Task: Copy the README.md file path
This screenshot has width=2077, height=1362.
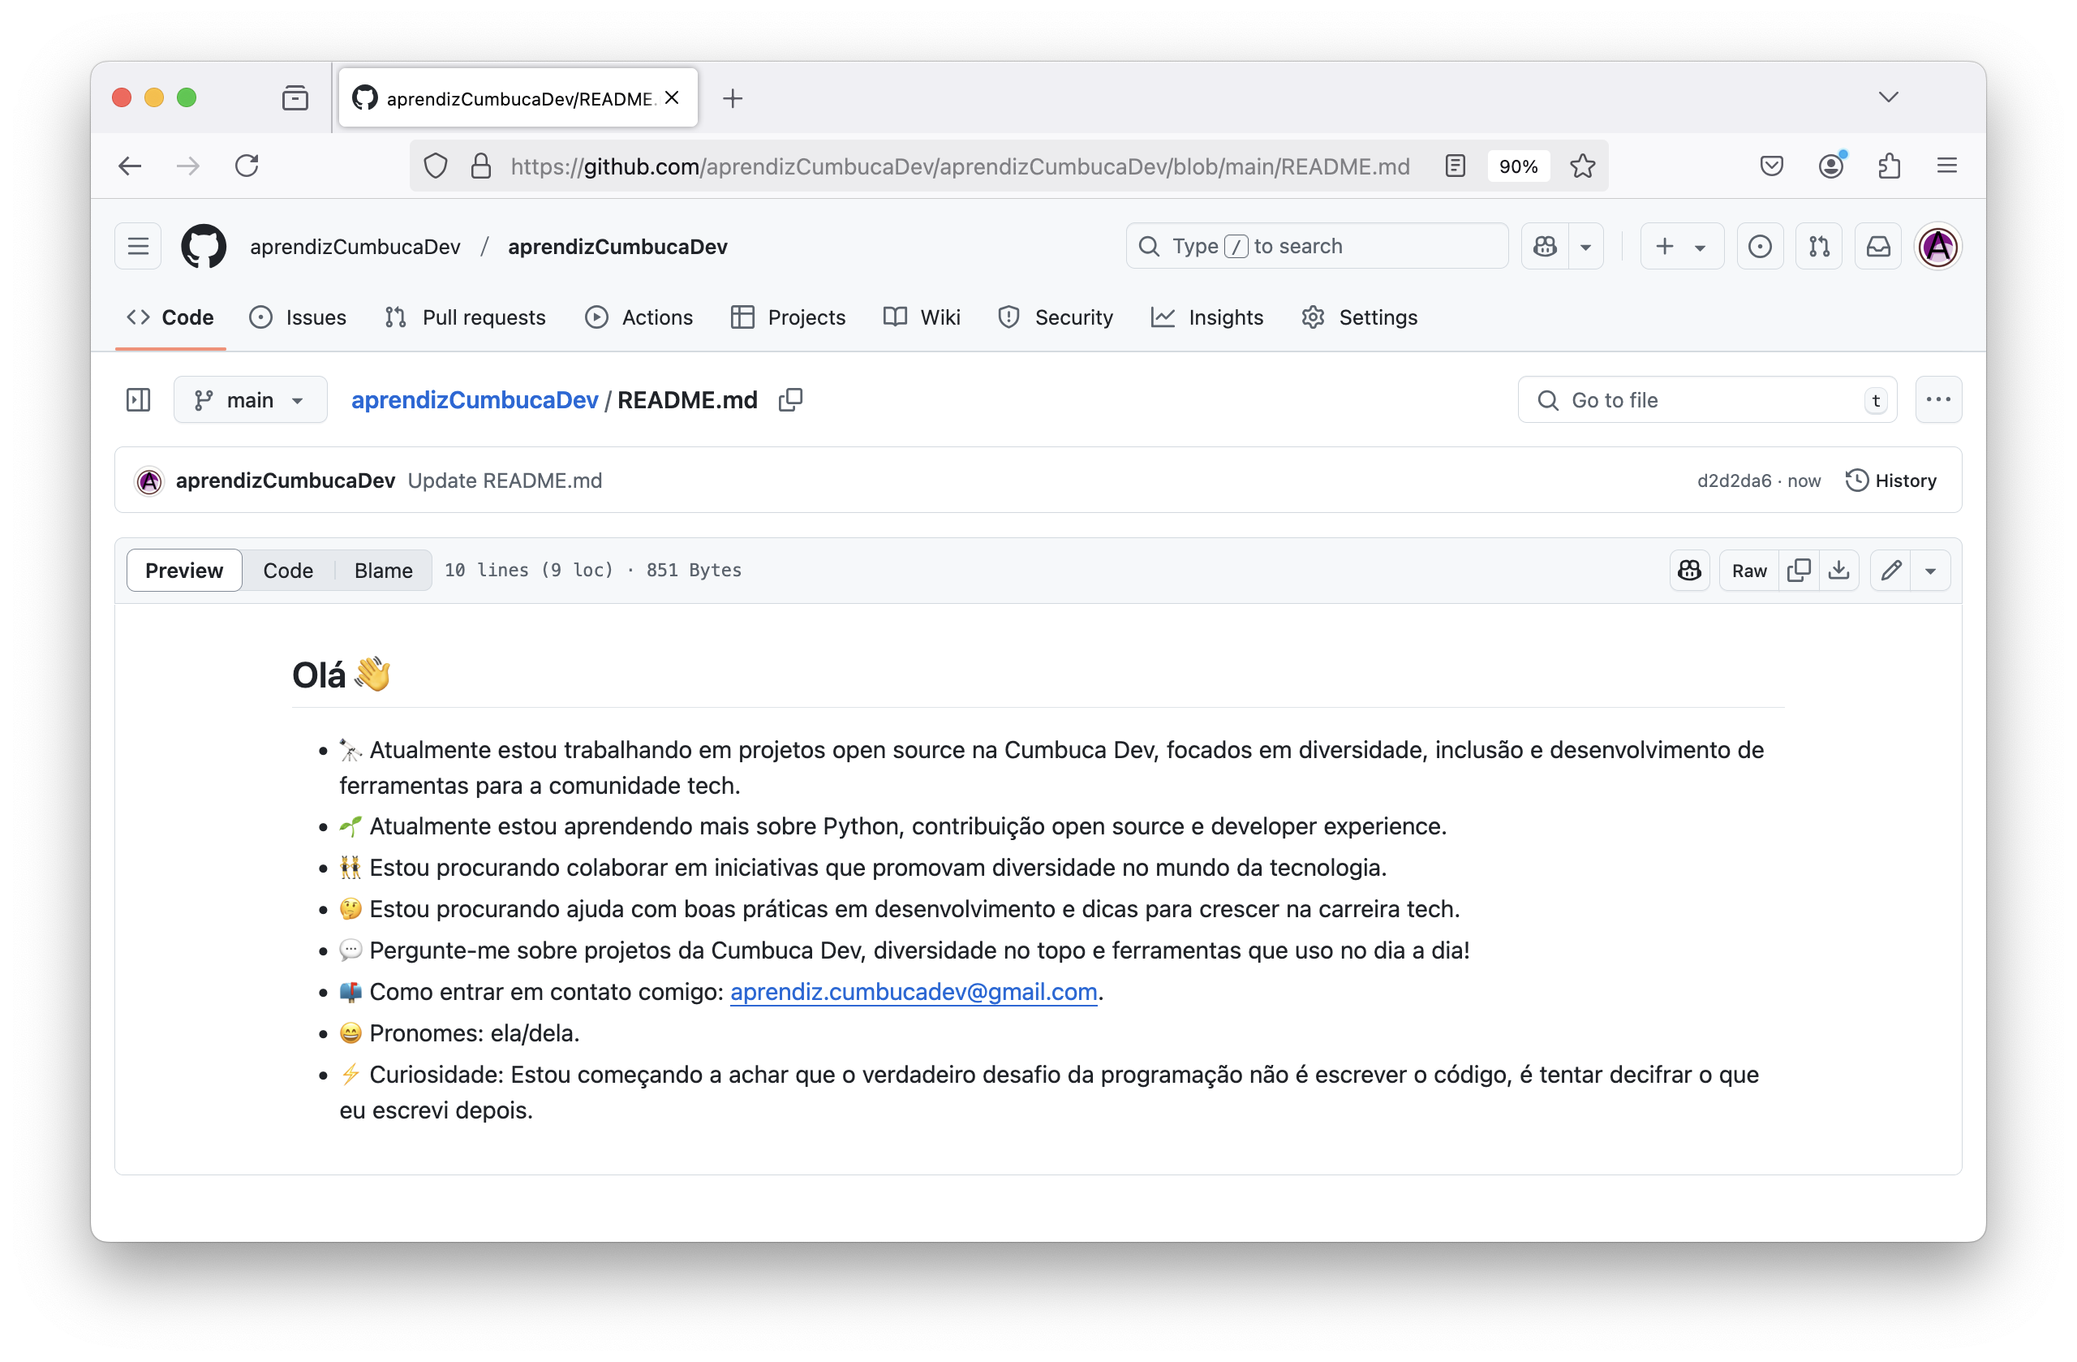Action: tap(791, 399)
